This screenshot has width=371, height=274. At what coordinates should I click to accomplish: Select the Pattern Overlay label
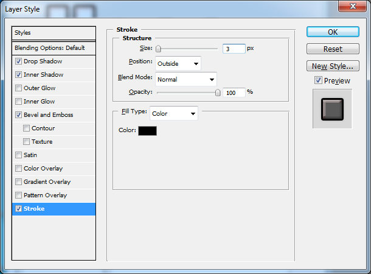[45, 195]
